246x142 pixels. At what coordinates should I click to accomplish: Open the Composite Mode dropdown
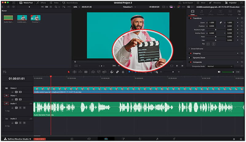click(x=220, y=66)
